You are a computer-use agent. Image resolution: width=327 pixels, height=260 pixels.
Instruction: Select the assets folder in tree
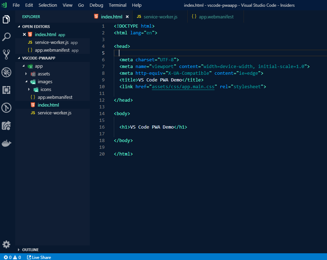[x=53, y=74]
